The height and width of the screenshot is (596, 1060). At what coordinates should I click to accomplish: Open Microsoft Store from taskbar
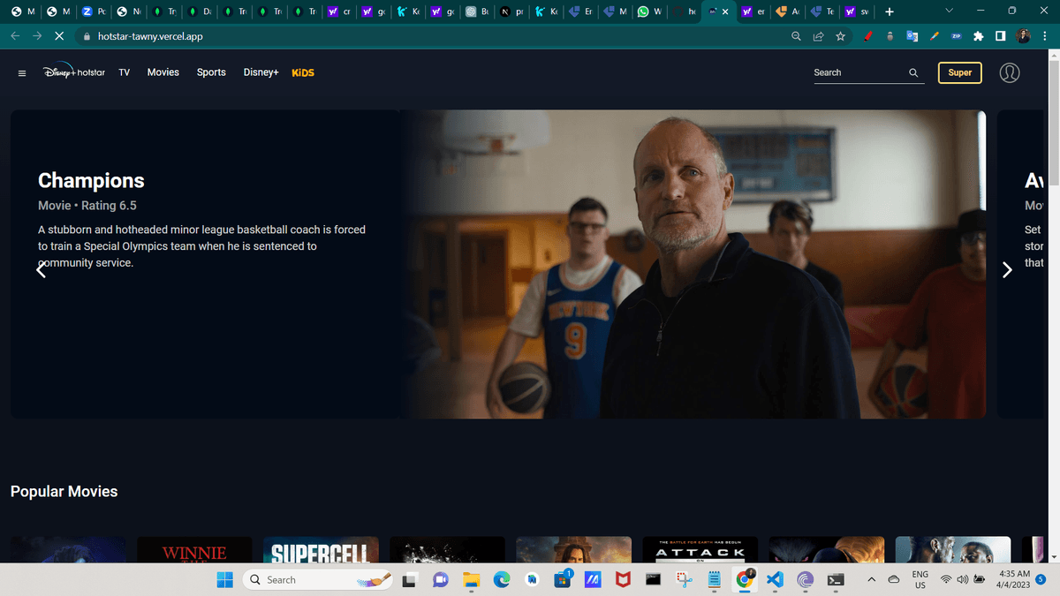click(x=562, y=579)
